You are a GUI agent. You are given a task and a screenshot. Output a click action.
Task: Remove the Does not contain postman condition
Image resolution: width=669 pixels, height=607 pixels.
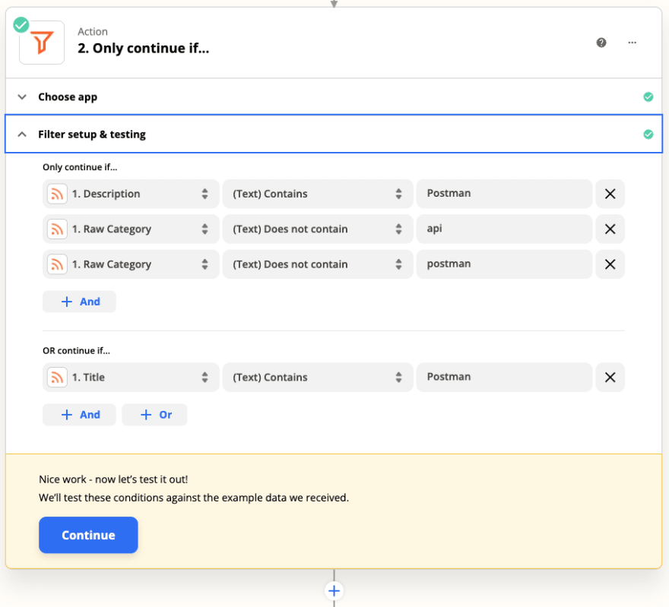click(610, 264)
